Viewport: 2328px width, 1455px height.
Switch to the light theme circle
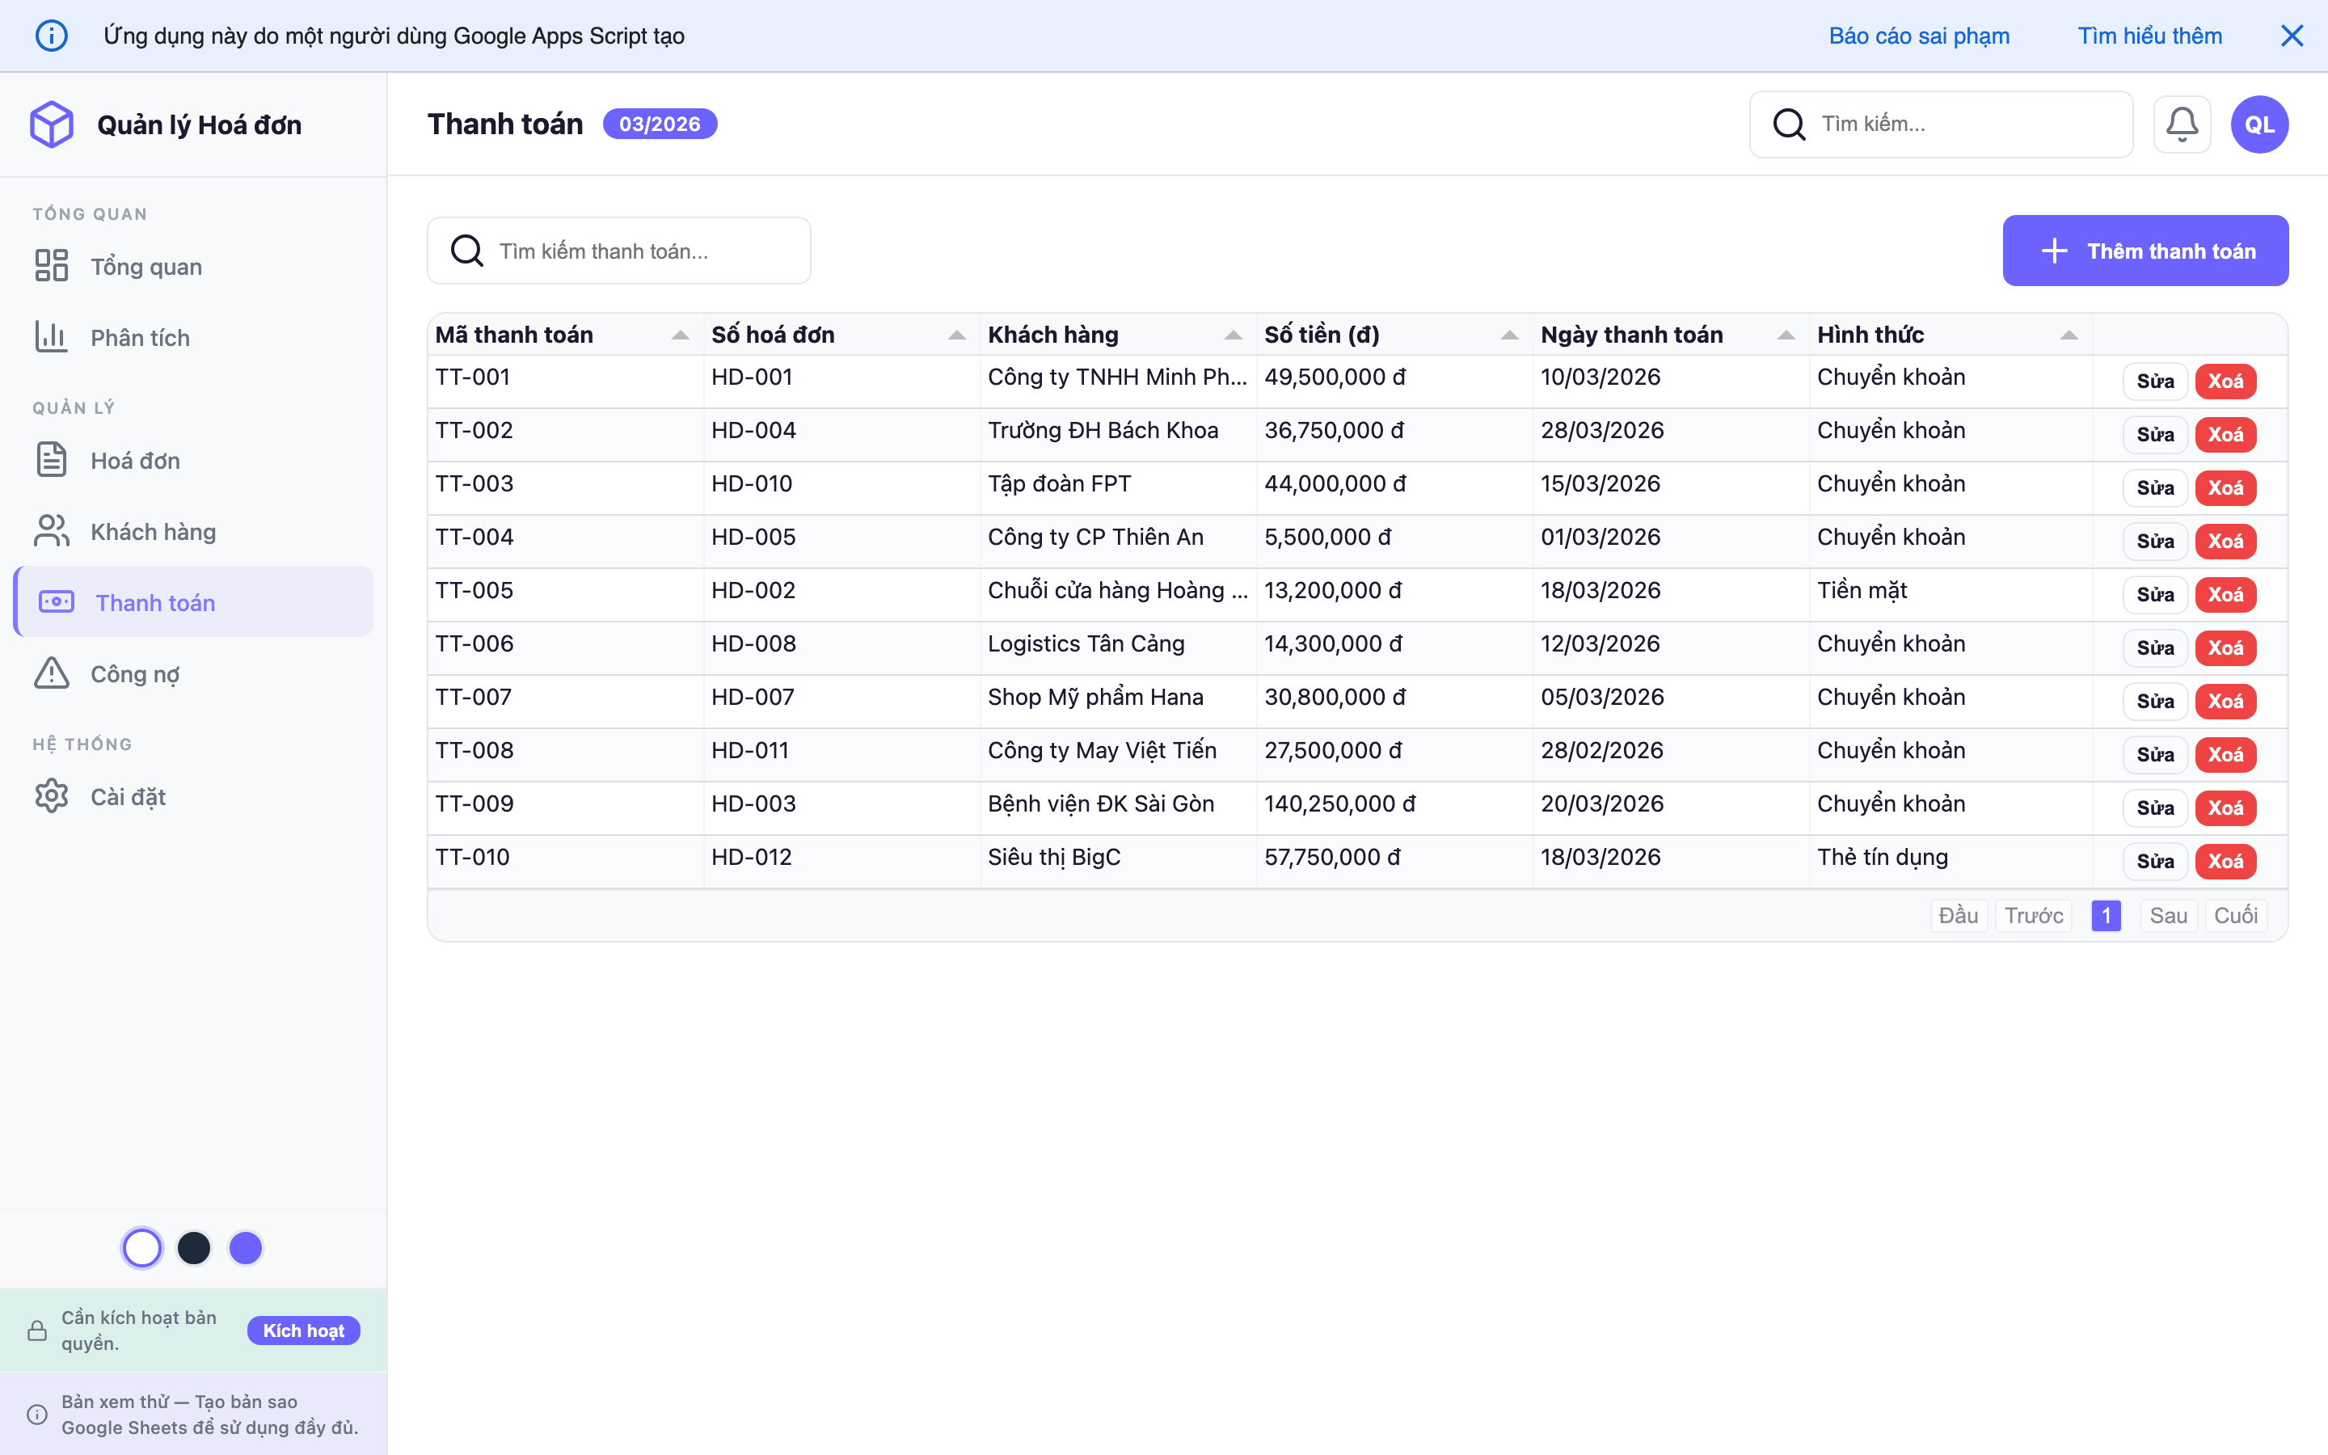pyautogui.click(x=142, y=1247)
